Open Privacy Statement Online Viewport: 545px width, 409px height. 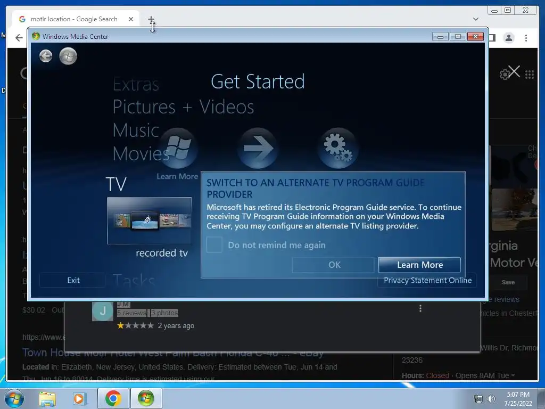[427, 280]
